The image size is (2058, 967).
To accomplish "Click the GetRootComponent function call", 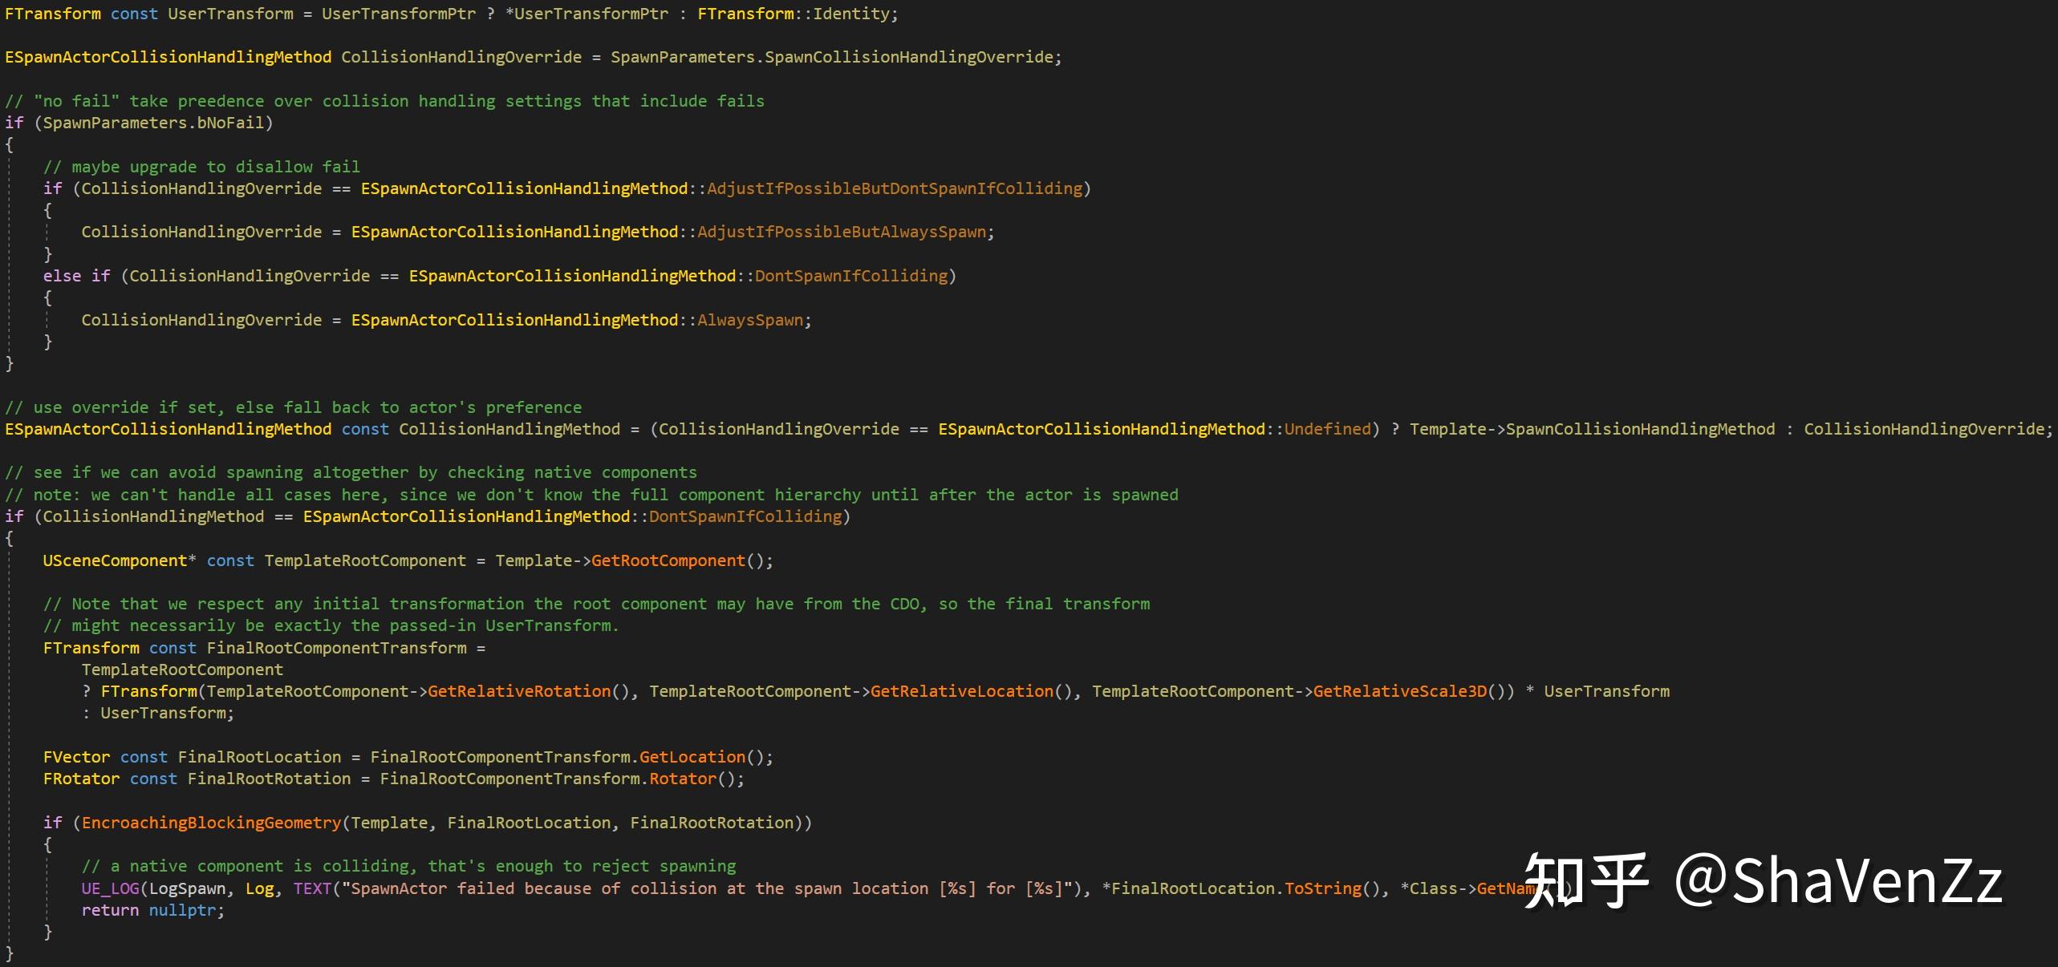I will click(668, 560).
